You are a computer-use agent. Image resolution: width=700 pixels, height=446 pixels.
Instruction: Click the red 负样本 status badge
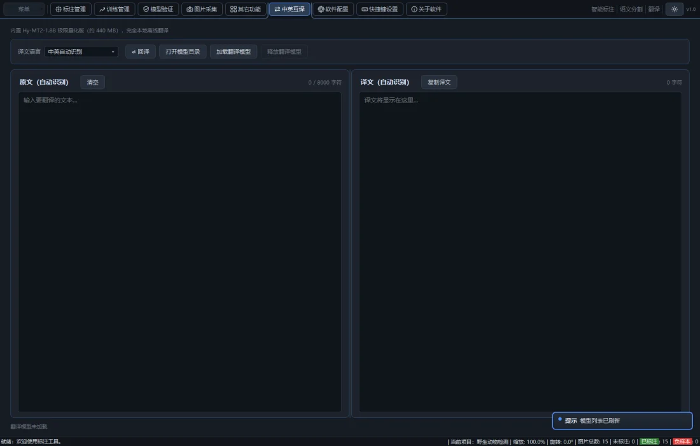tap(682, 442)
